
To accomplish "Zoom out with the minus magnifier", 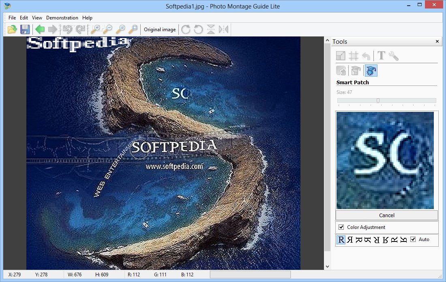I will 107,29.
